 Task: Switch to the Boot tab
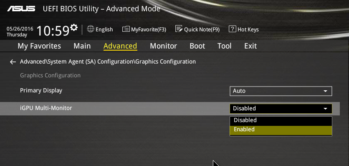click(x=197, y=46)
